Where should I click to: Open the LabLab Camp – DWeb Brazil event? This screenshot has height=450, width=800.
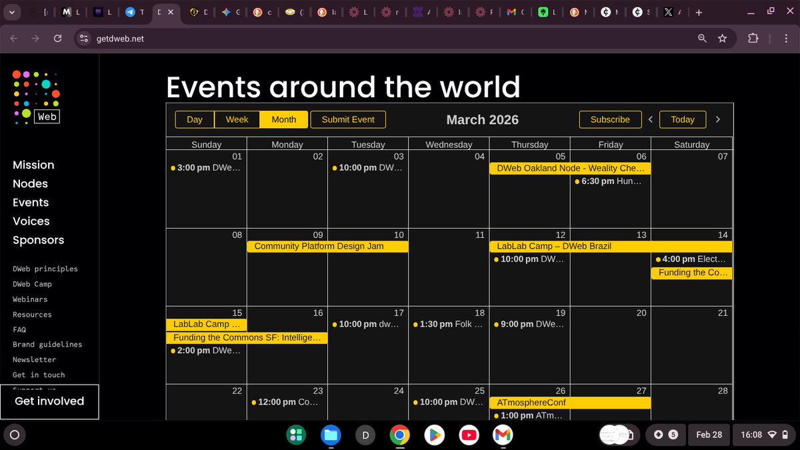611,247
